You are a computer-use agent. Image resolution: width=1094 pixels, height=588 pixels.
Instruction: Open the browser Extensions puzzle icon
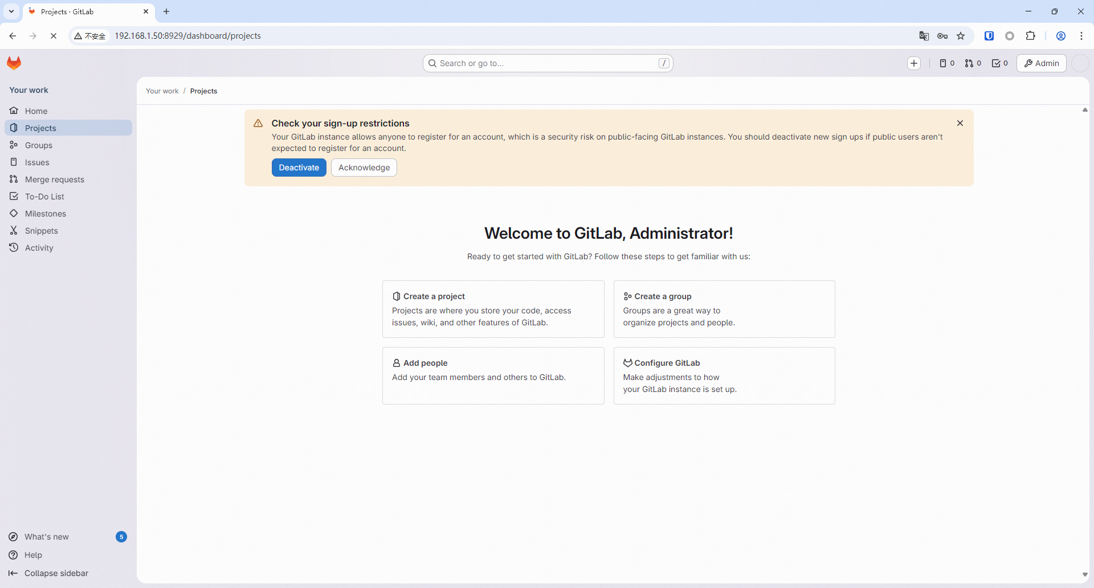[x=1031, y=36]
